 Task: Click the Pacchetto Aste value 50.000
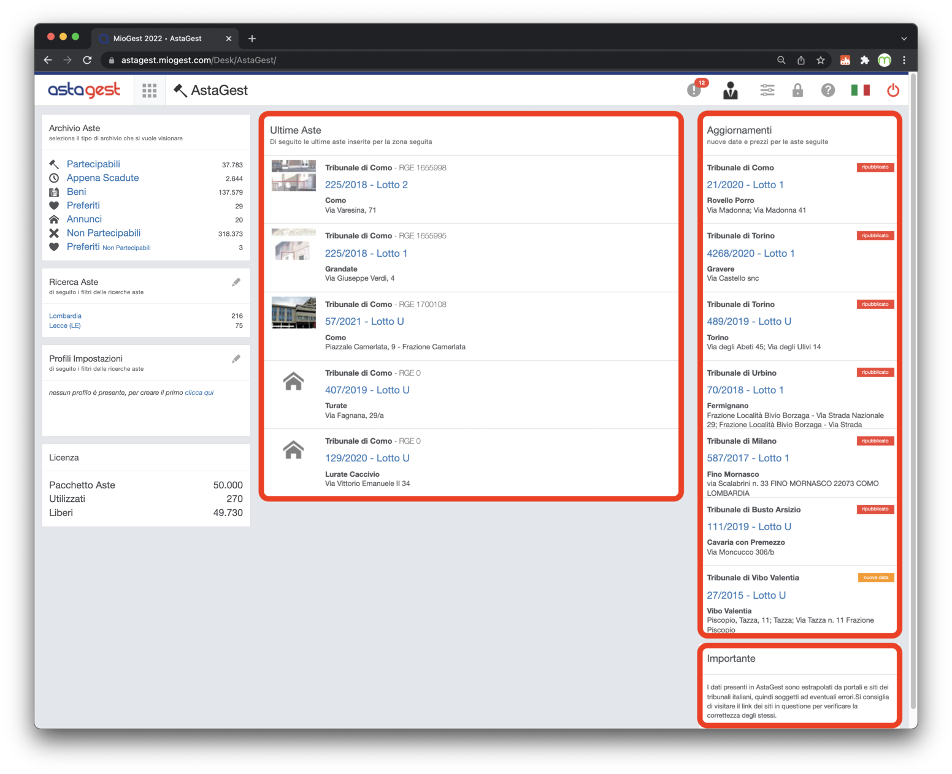pyautogui.click(x=228, y=485)
